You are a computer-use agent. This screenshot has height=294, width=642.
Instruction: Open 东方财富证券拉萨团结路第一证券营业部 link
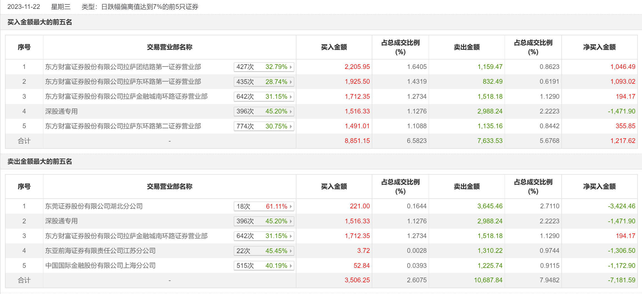(123, 67)
